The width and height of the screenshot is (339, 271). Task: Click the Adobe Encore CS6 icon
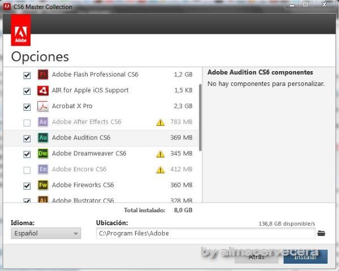(x=43, y=169)
